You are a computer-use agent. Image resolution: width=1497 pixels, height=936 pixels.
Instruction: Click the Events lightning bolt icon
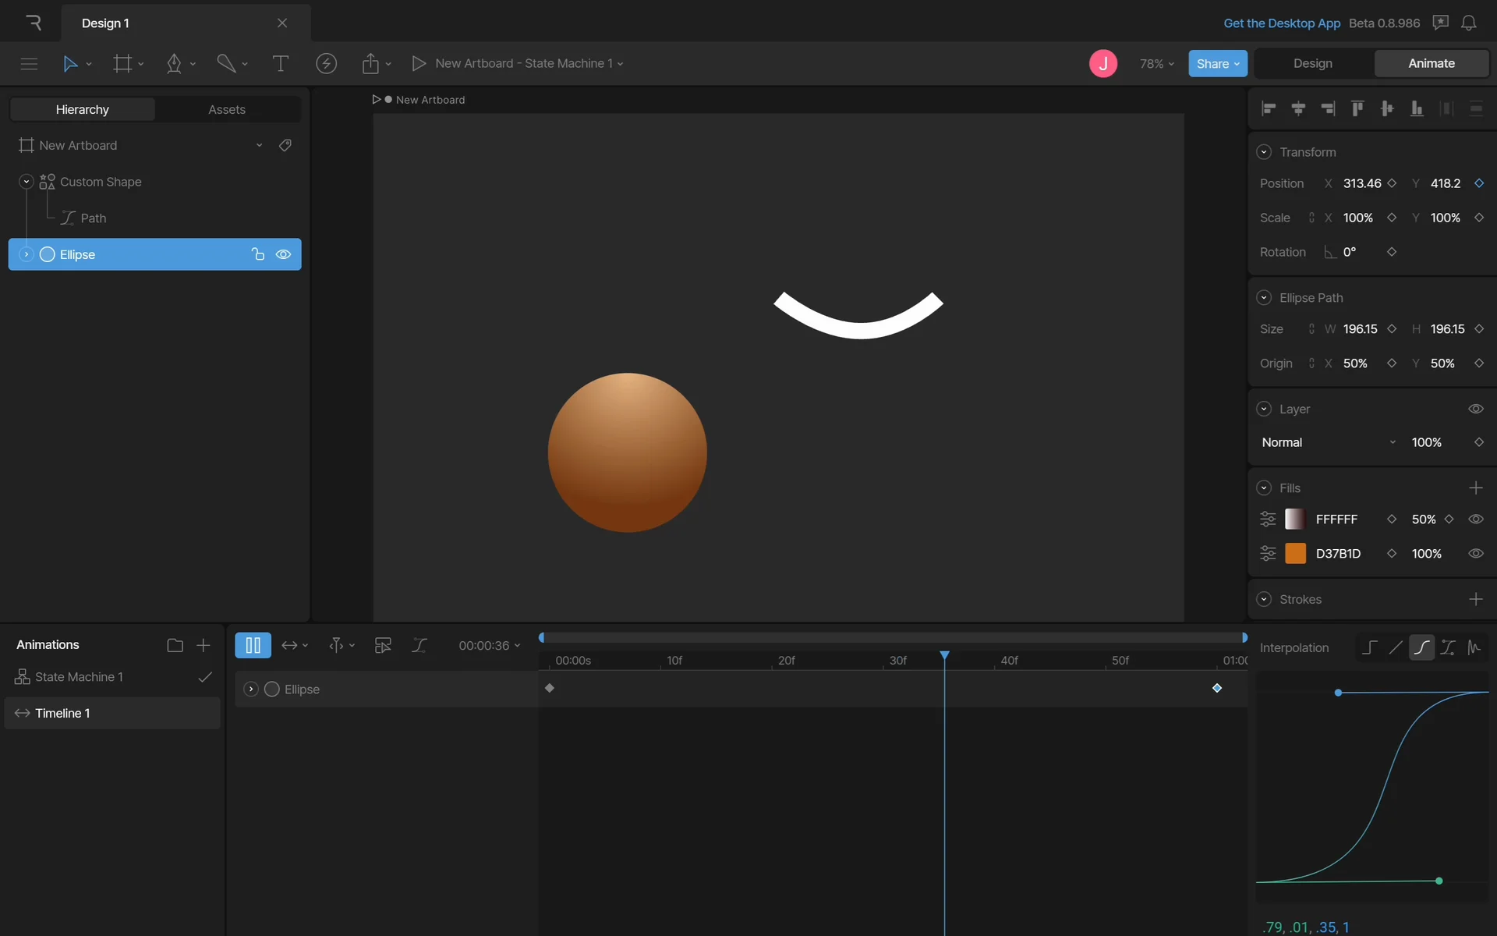point(326,64)
